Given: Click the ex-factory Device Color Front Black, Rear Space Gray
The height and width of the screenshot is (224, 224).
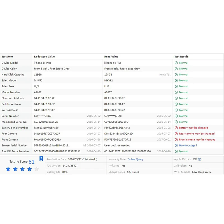Looking at the screenshot, I should [x=52, y=69].
